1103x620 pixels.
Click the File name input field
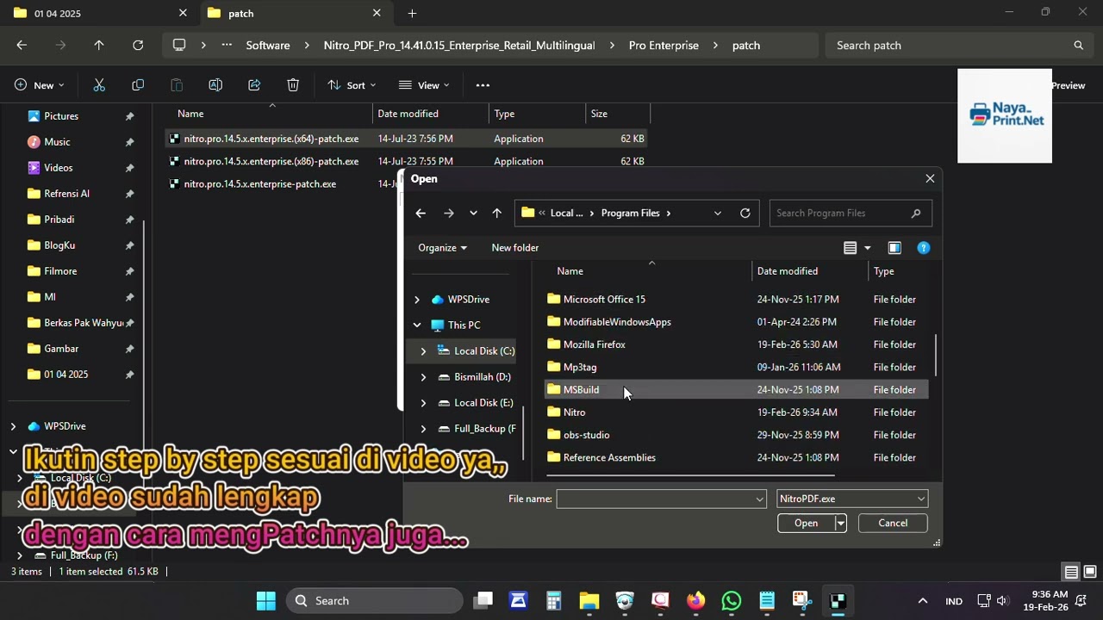coord(661,499)
